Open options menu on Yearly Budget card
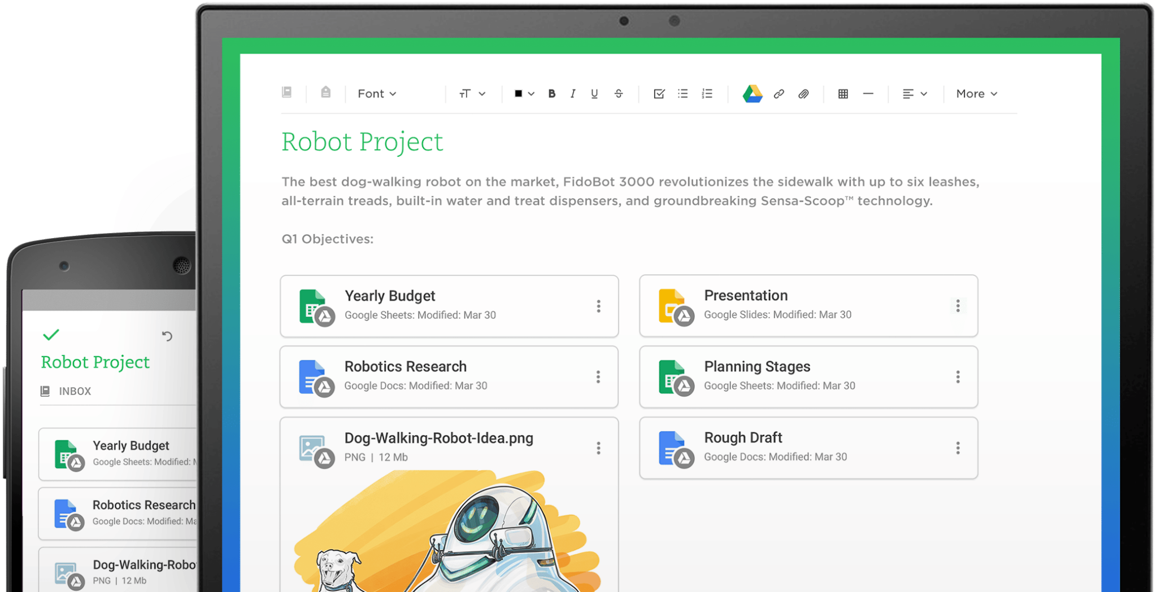 click(x=598, y=306)
